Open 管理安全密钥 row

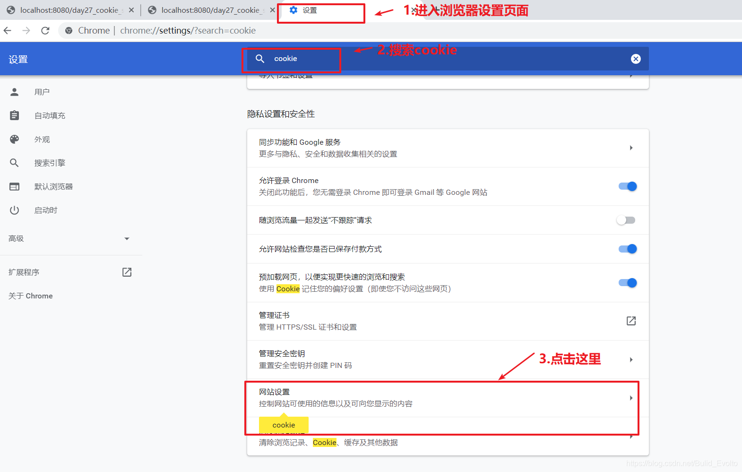tap(448, 359)
